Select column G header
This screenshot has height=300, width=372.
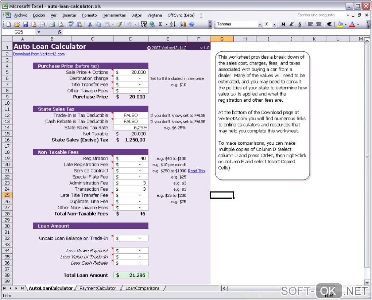pyautogui.click(x=222, y=39)
